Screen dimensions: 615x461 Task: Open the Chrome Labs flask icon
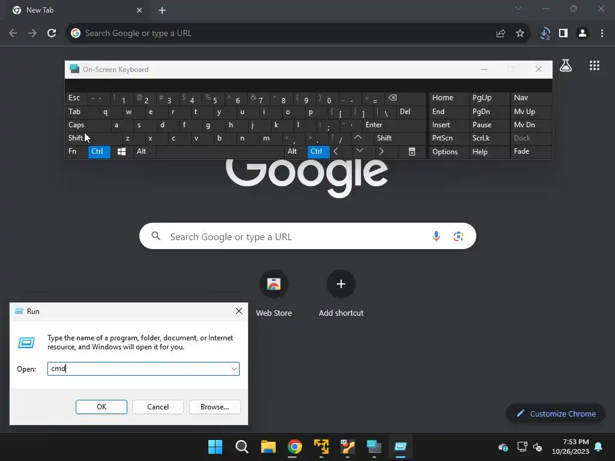pyautogui.click(x=566, y=65)
